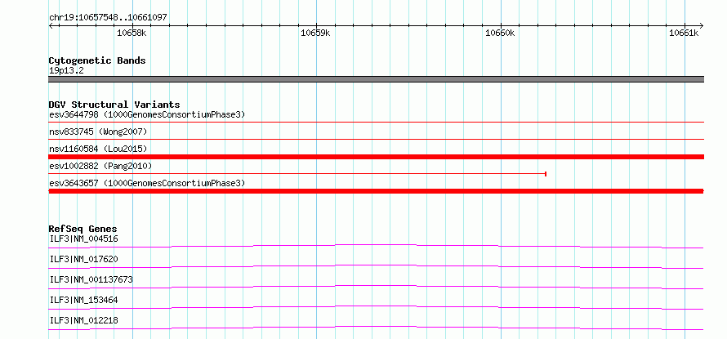The width and height of the screenshot is (727, 339).
Task: Select variant nsv833745 (Wong2007) label
Action: 98,132
